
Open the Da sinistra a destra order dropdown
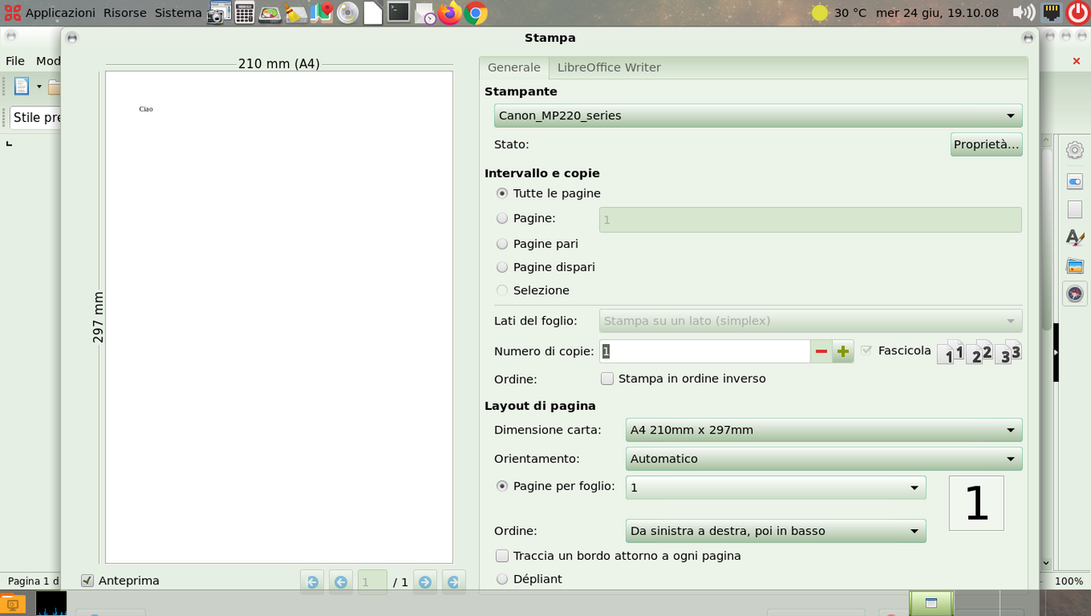pyautogui.click(x=776, y=531)
